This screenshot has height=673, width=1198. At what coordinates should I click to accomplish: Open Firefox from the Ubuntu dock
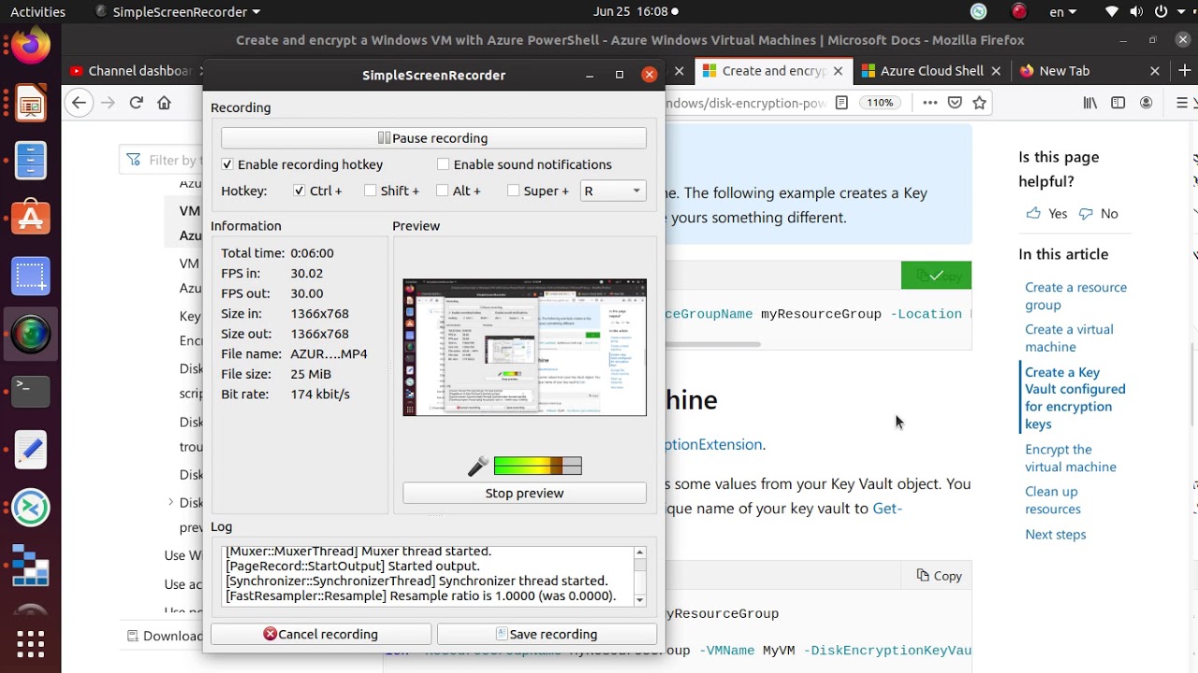[30, 45]
